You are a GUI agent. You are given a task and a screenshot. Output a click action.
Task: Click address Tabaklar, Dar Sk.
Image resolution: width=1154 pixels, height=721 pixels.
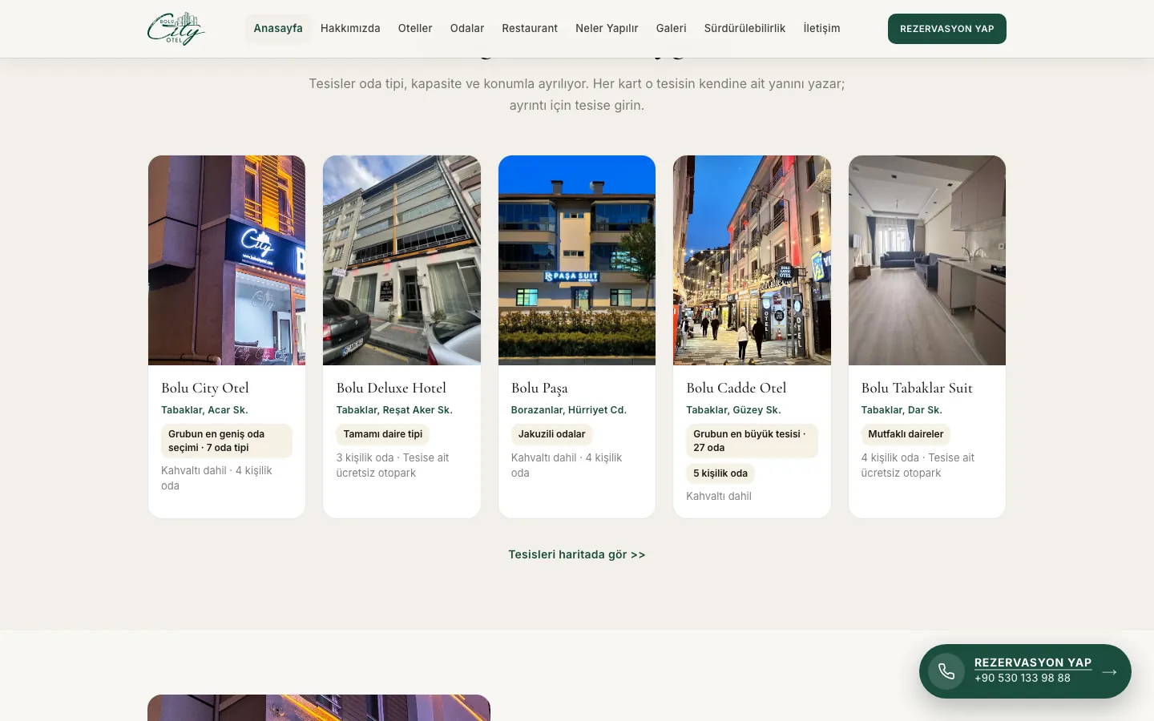click(x=902, y=410)
